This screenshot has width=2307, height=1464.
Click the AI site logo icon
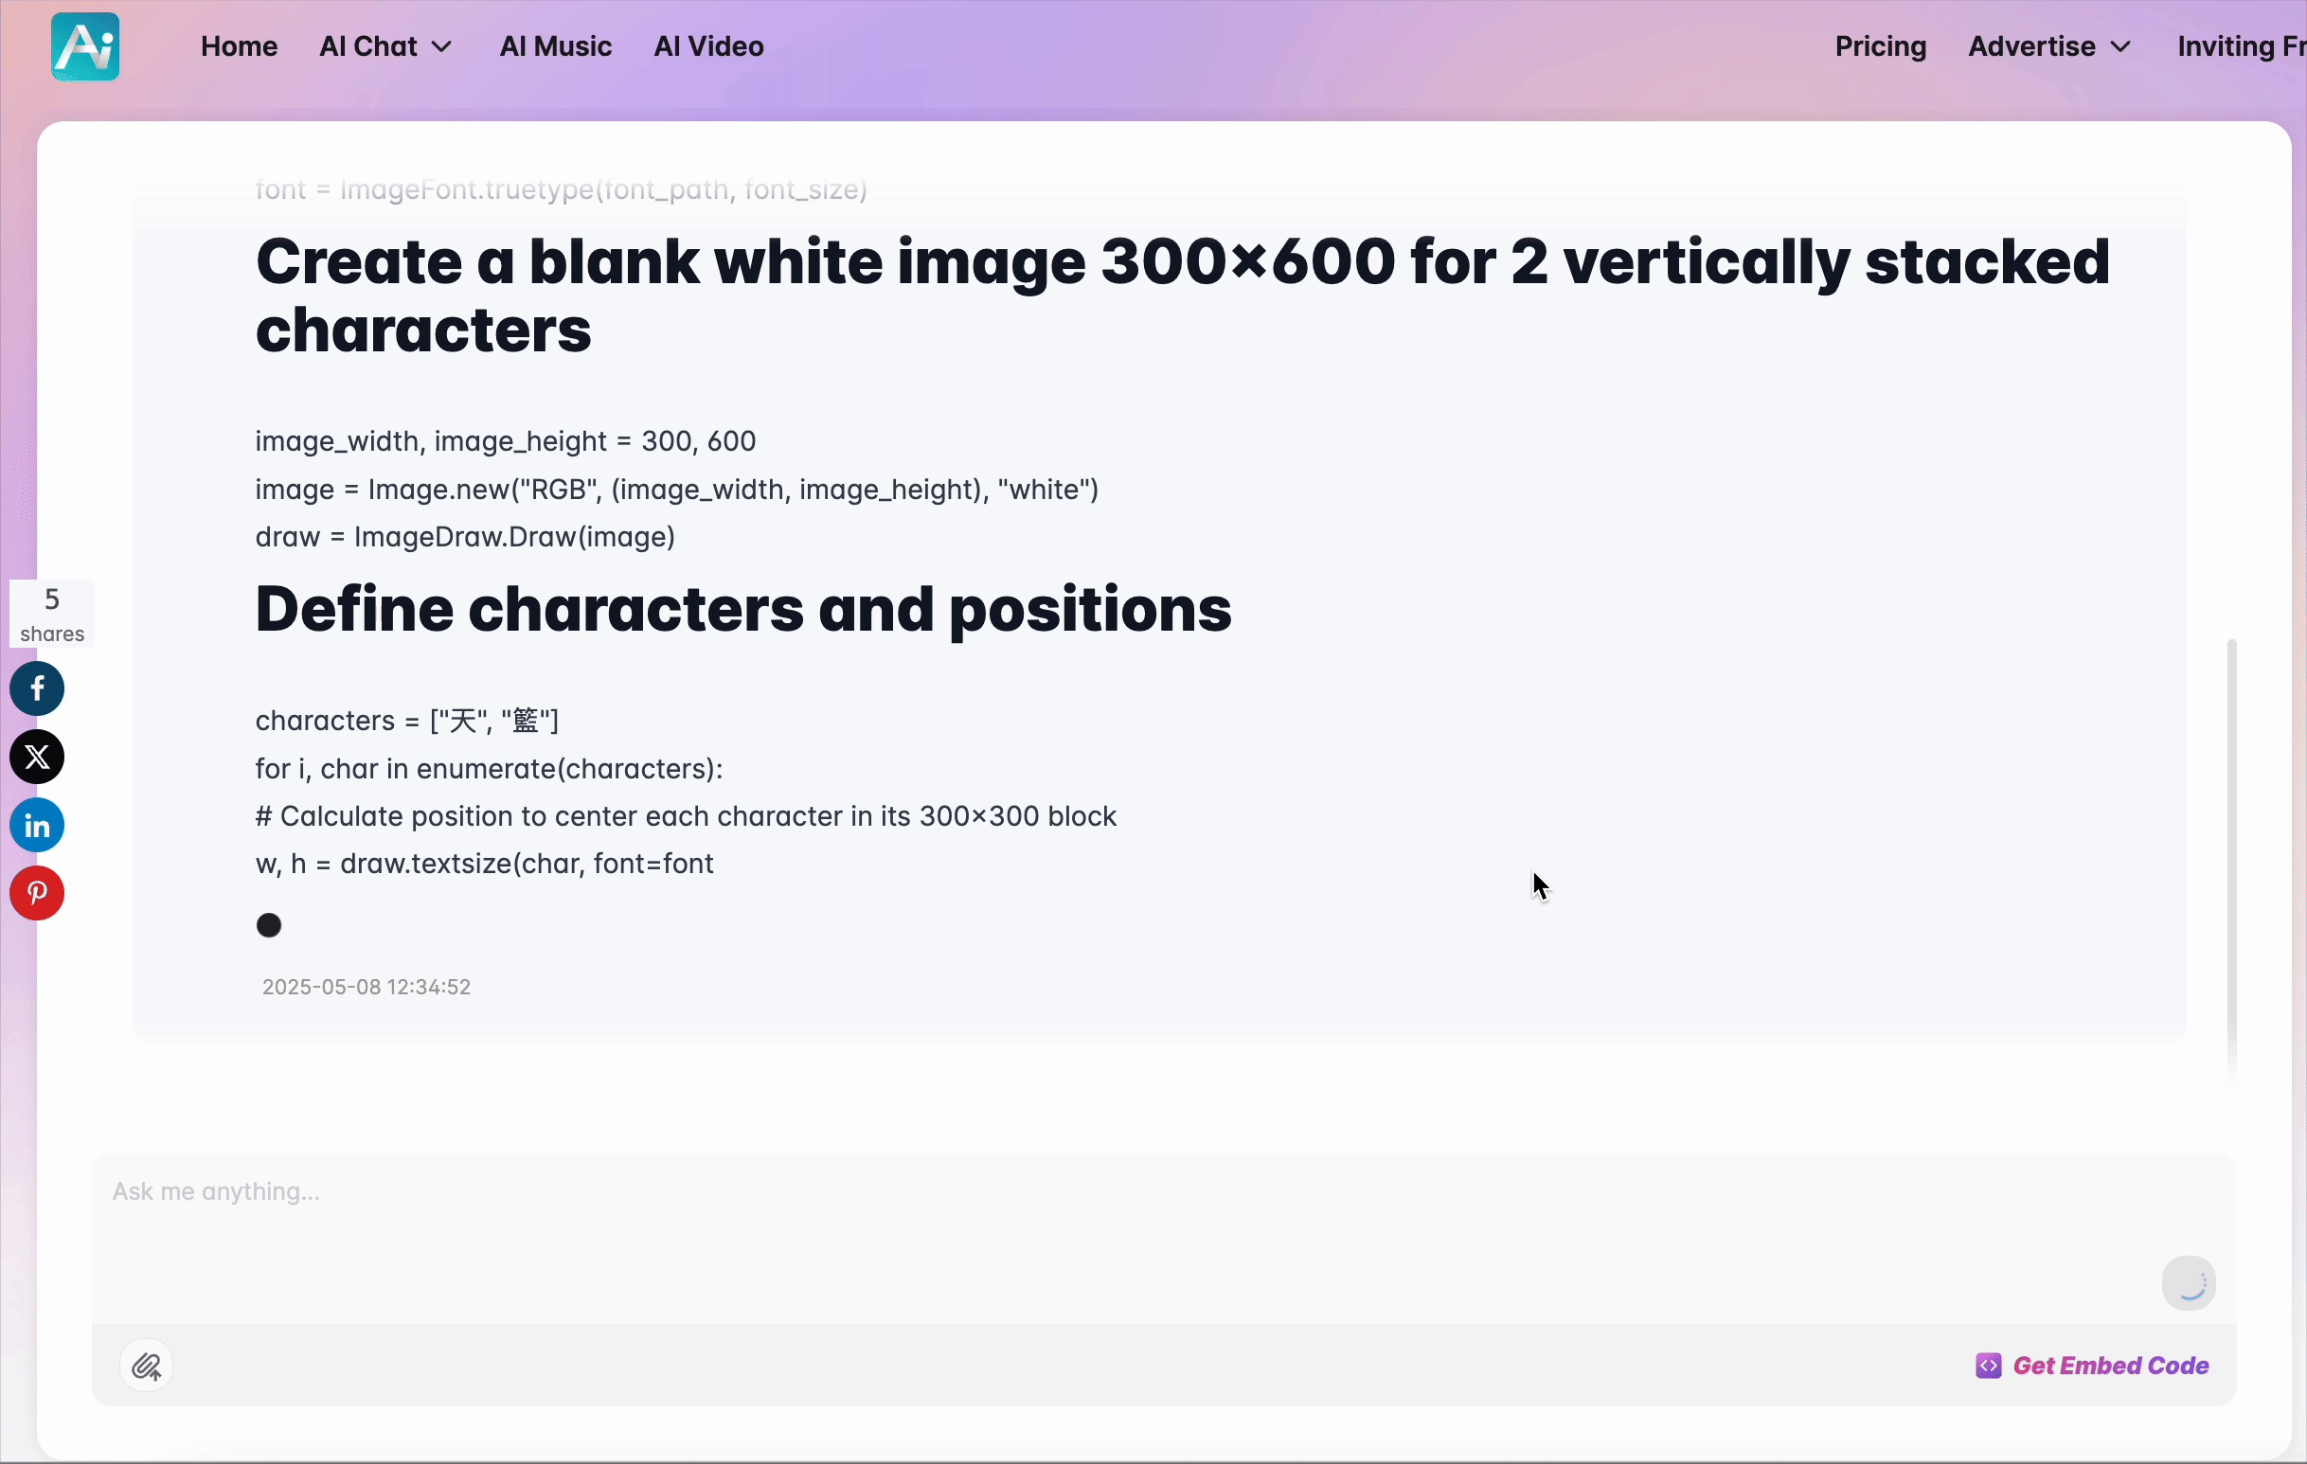[85, 46]
